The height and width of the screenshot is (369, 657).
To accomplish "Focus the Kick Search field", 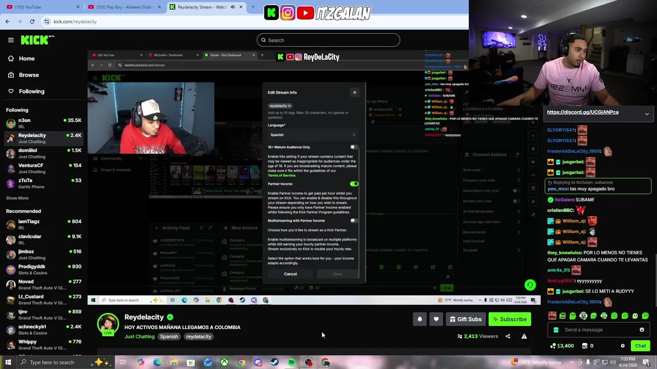I will (x=328, y=40).
